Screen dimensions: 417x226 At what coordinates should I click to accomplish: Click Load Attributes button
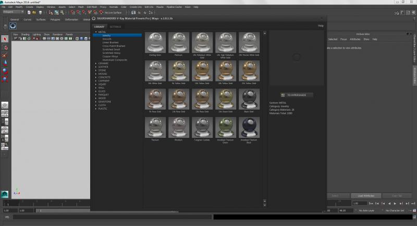365,196
